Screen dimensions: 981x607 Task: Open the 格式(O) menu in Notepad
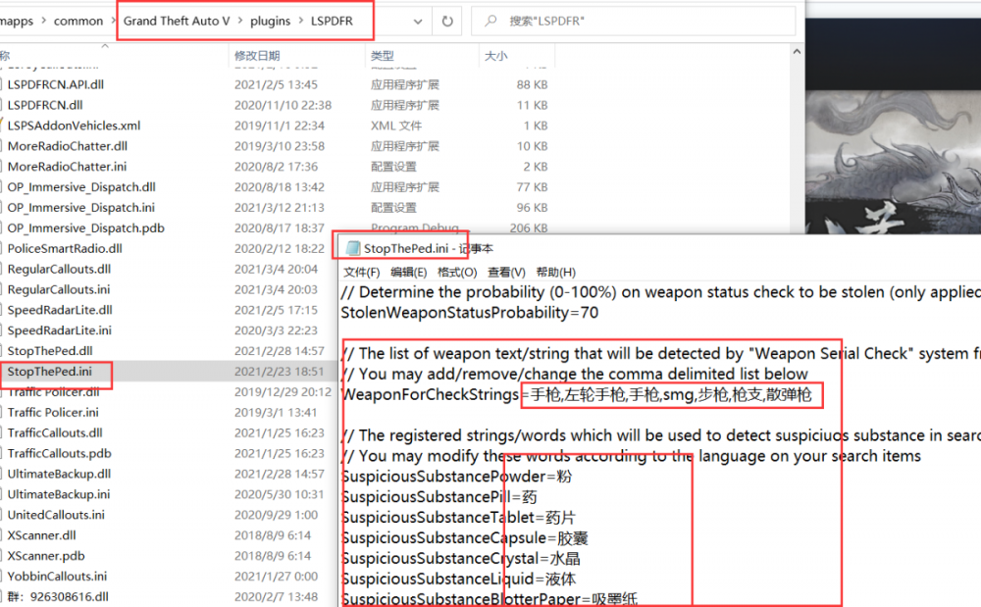457,272
